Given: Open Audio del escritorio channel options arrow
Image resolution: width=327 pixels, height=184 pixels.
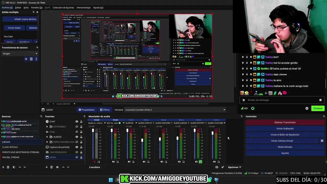Looking at the screenshot, I should point(105,123).
